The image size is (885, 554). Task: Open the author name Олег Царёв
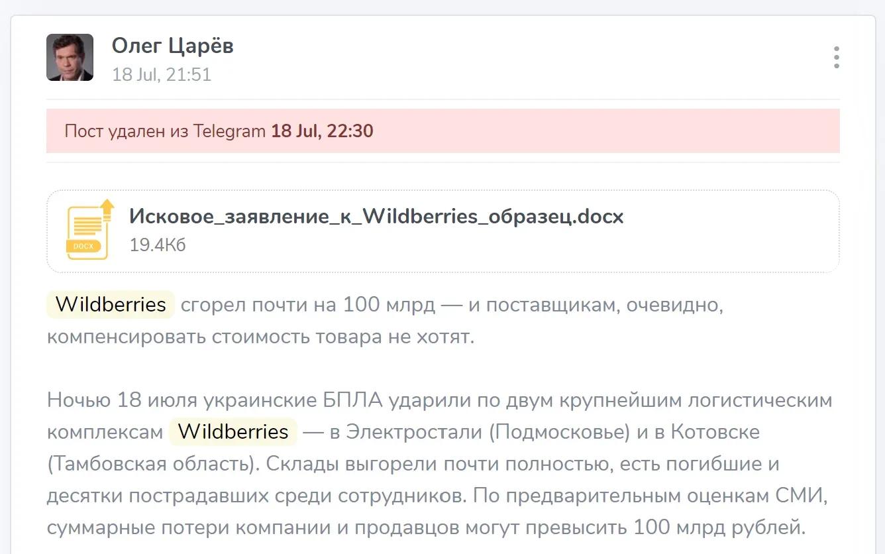173,46
